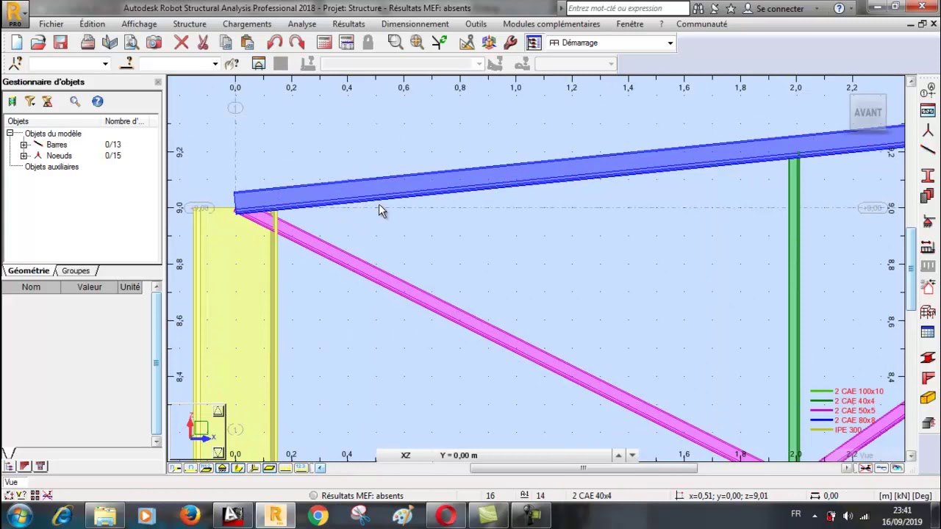Select the zoom magnifier toolbar icon
The height and width of the screenshot is (529, 941).
[395, 43]
